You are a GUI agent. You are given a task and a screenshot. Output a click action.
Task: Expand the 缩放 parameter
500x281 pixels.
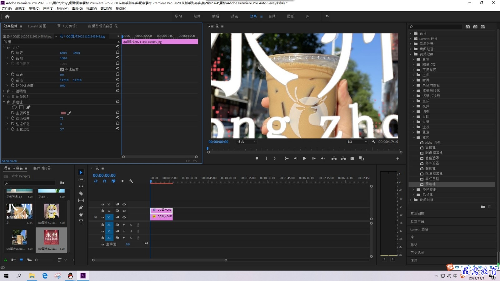pos(7,58)
